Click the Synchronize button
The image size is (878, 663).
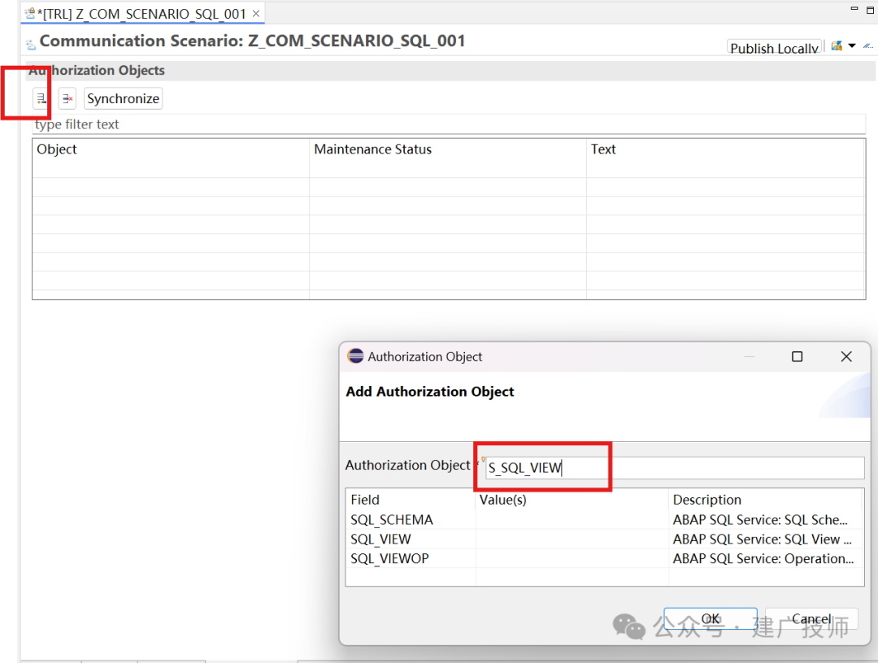coord(124,98)
